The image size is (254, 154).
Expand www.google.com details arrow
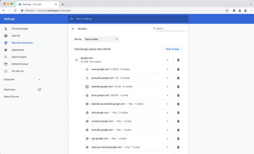click(x=168, y=70)
